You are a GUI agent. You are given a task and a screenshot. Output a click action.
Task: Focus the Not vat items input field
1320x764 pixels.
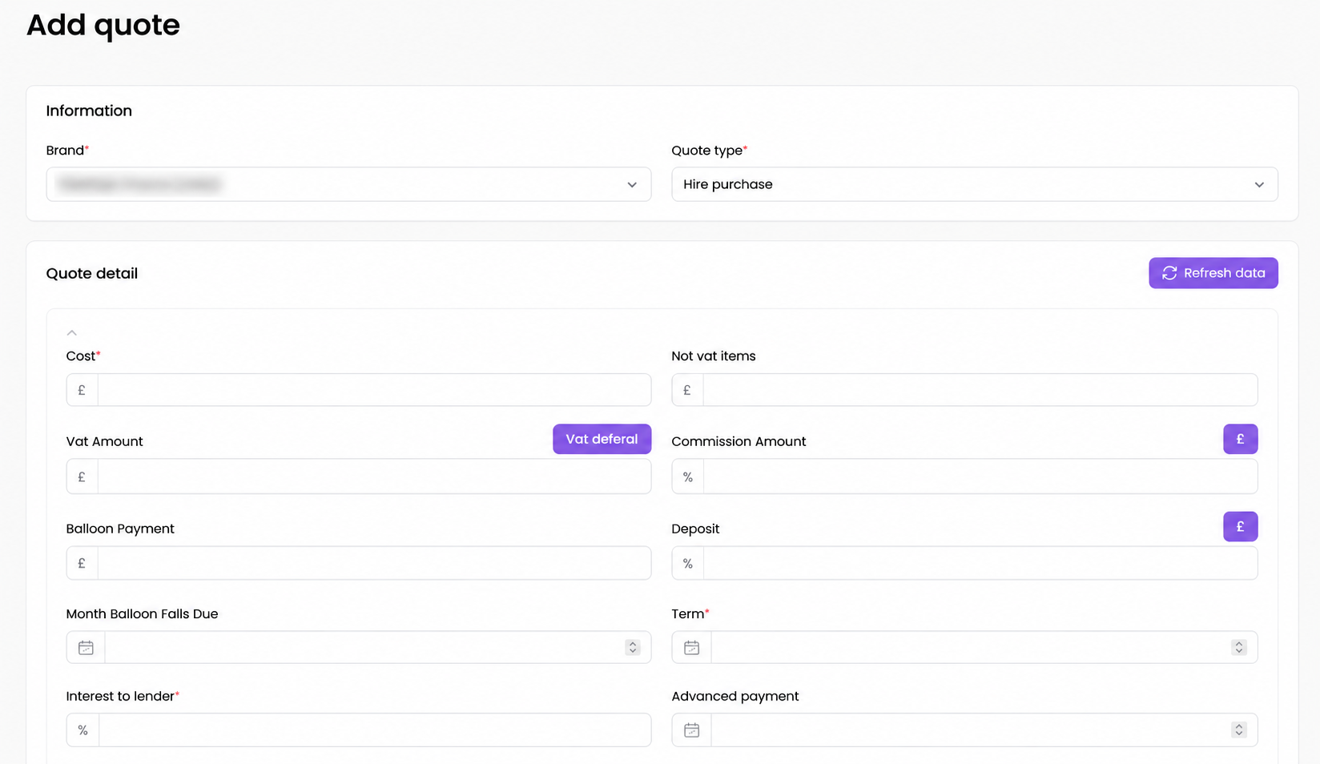click(980, 390)
